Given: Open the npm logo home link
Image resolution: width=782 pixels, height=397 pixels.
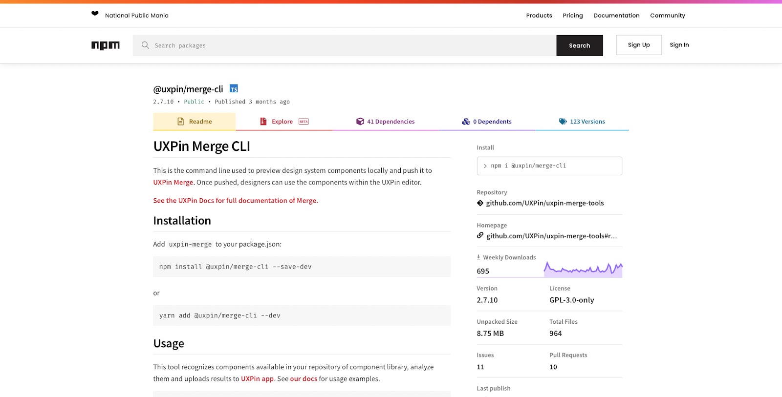Looking at the screenshot, I should click(x=106, y=45).
